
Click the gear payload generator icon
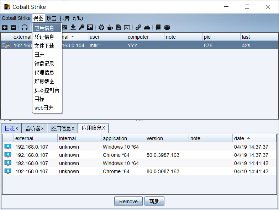click(101, 27)
